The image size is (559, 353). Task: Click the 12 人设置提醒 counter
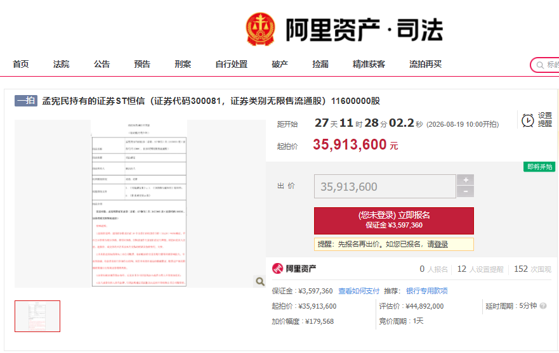tap(480, 269)
